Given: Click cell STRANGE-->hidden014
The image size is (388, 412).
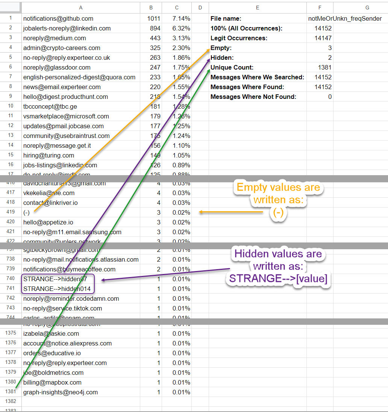Looking at the screenshot, I should tap(81, 288).
